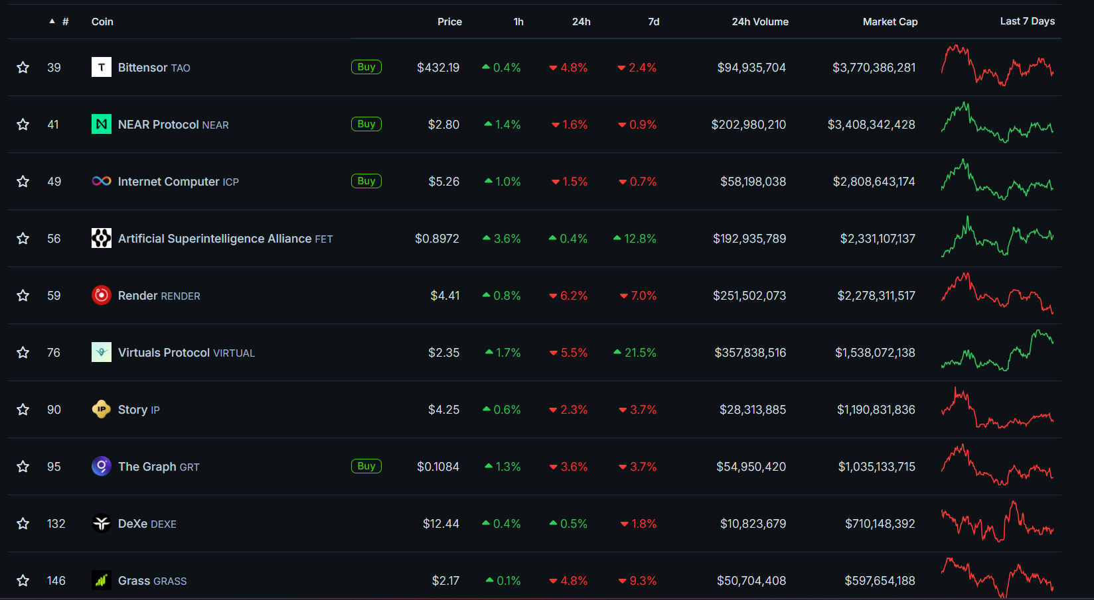Sort table by Price column

click(x=449, y=22)
